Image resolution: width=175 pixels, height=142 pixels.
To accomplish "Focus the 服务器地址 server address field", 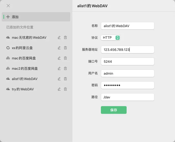I will click(x=127, y=50).
